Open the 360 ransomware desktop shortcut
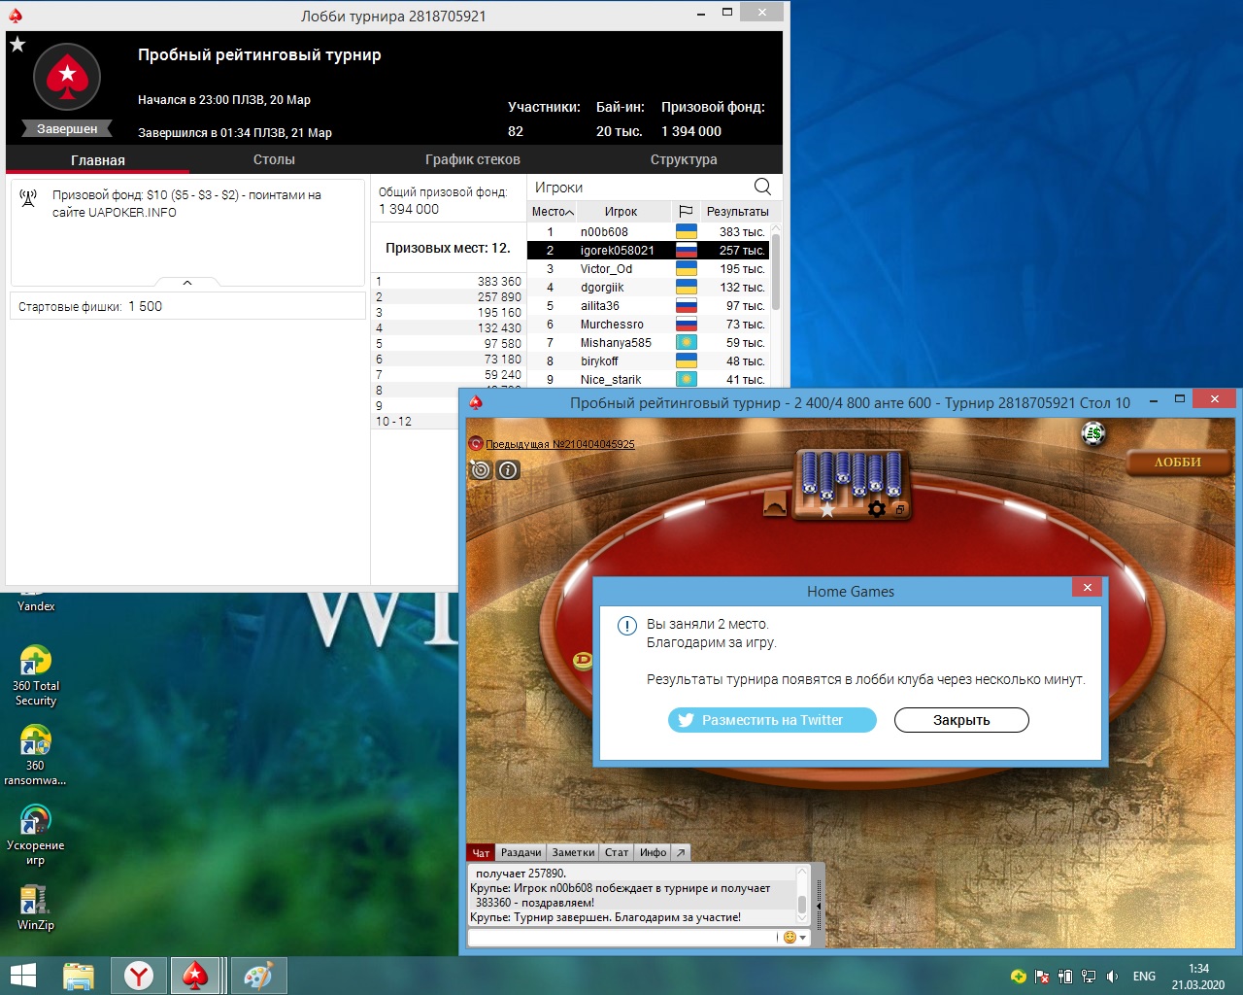 pyautogui.click(x=36, y=756)
